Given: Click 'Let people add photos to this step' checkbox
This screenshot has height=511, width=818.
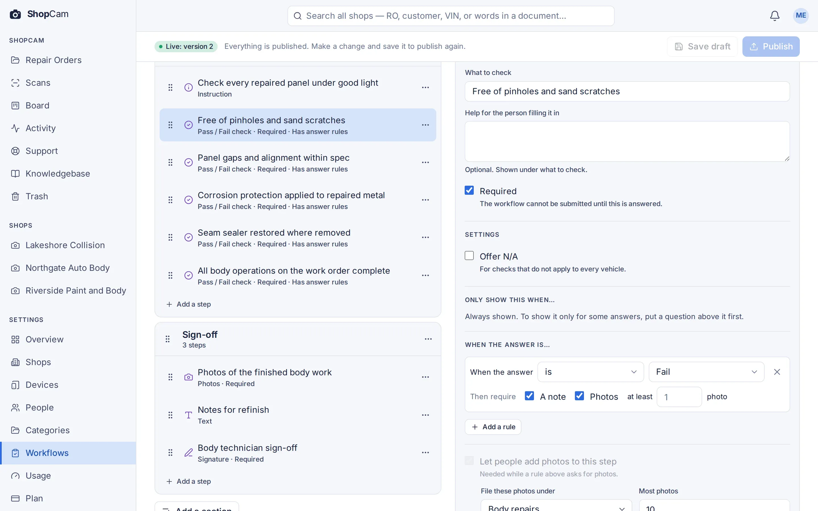Looking at the screenshot, I should [x=469, y=461].
